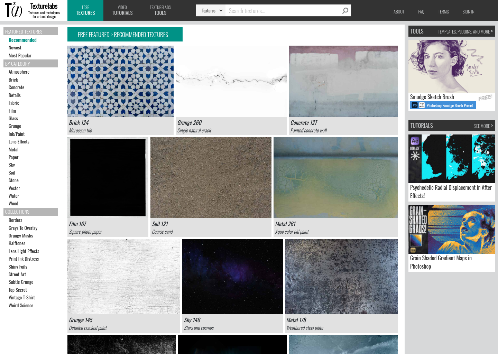Open the Halftones collection
The image size is (498, 354).
click(17, 243)
